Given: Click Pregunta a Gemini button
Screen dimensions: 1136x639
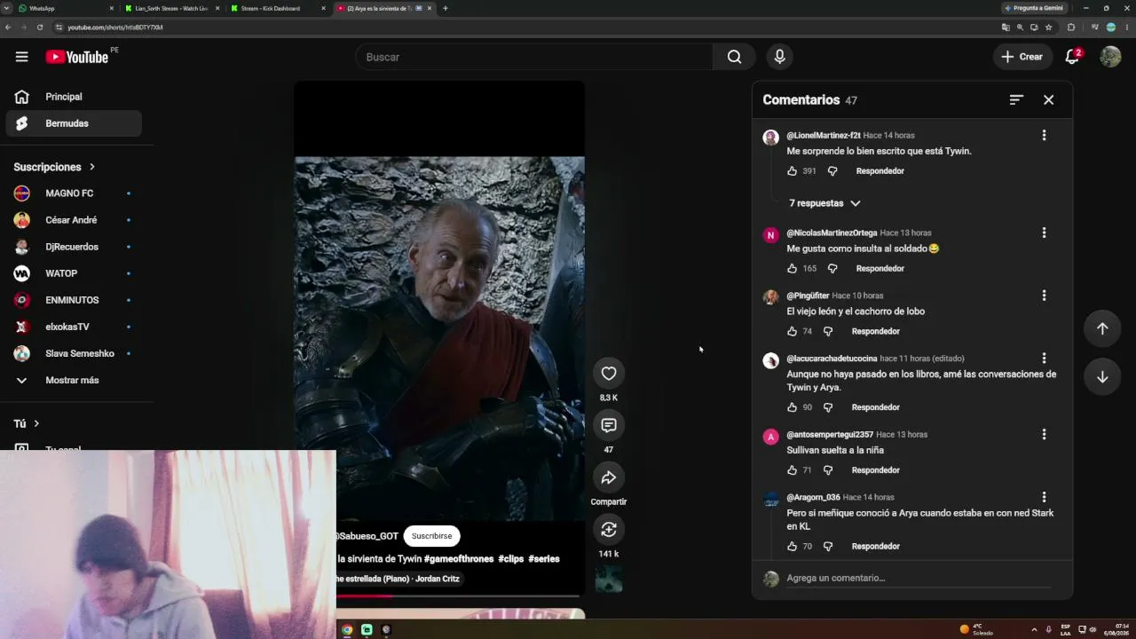Looking at the screenshot, I should (x=1034, y=8).
